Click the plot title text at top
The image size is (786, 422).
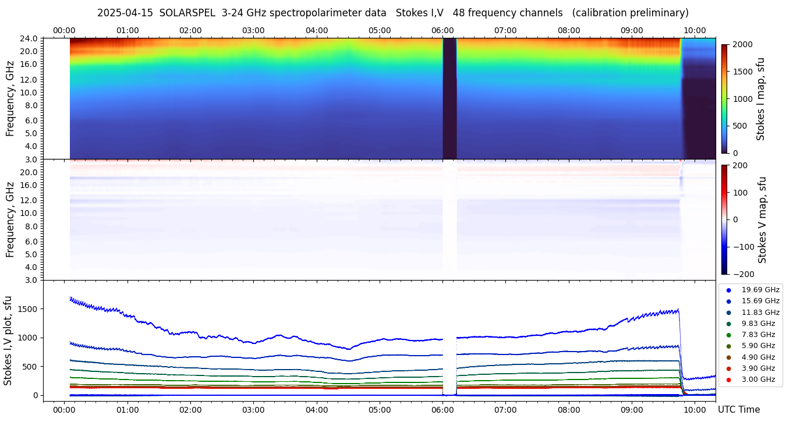(x=392, y=13)
